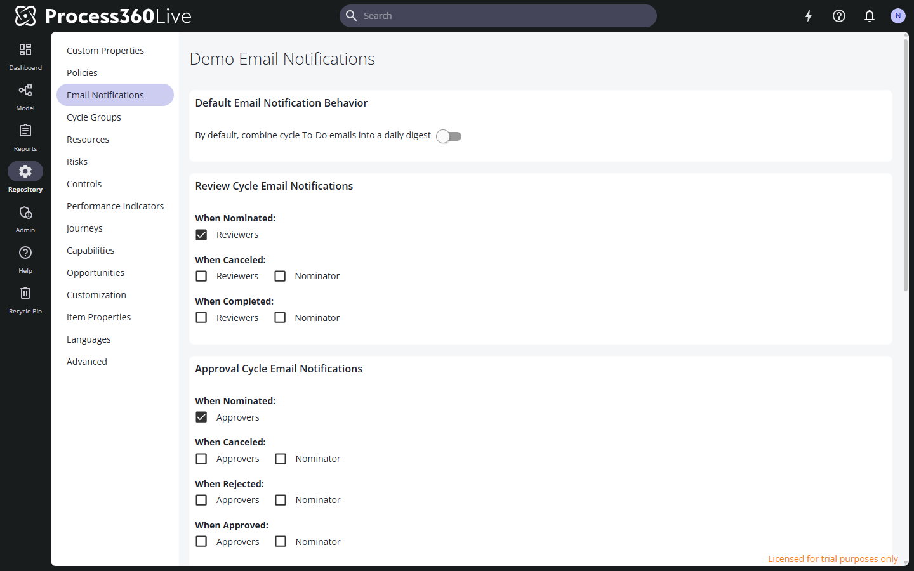Check Nominator under Review When Canceled
Image resolution: width=914 pixels, height=571 pixels.
click(x=280, y=276)
